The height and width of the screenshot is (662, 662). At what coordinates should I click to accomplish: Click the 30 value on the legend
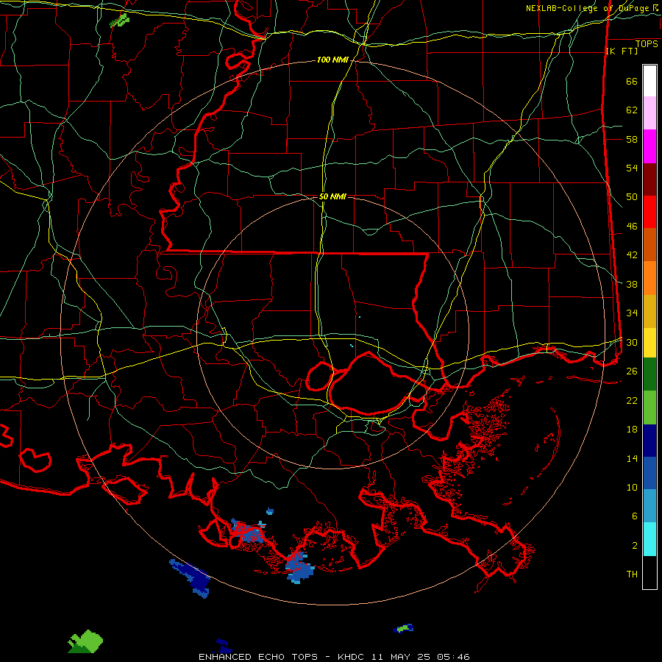(632, 342)
